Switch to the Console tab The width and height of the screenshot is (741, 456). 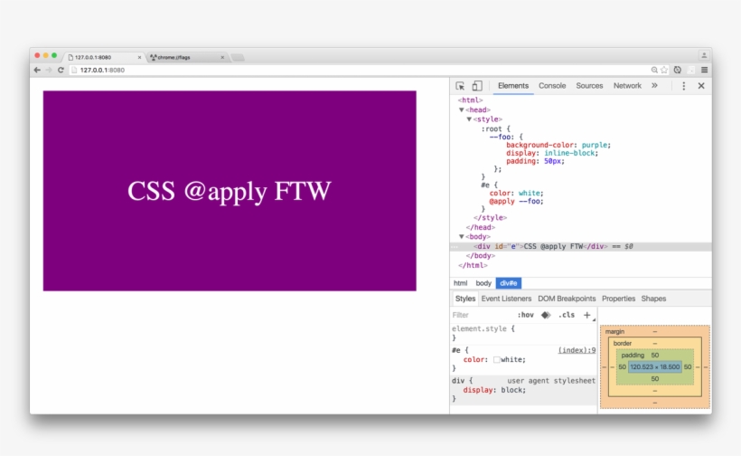[552, 86]
